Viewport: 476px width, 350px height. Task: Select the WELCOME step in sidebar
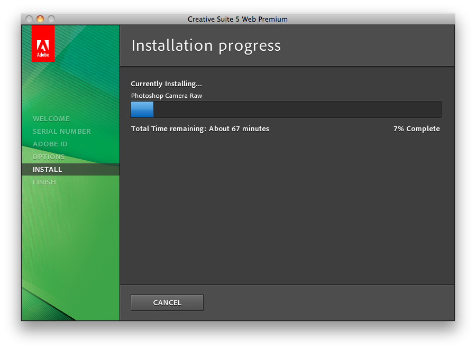51,118
